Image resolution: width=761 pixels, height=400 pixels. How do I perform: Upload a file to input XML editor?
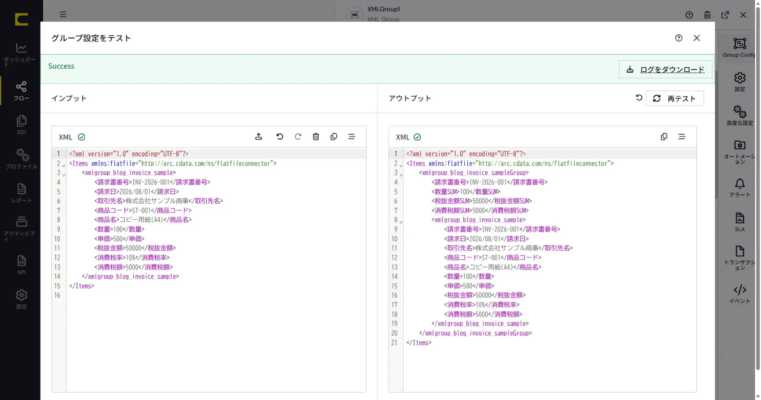tap(259, 137)
